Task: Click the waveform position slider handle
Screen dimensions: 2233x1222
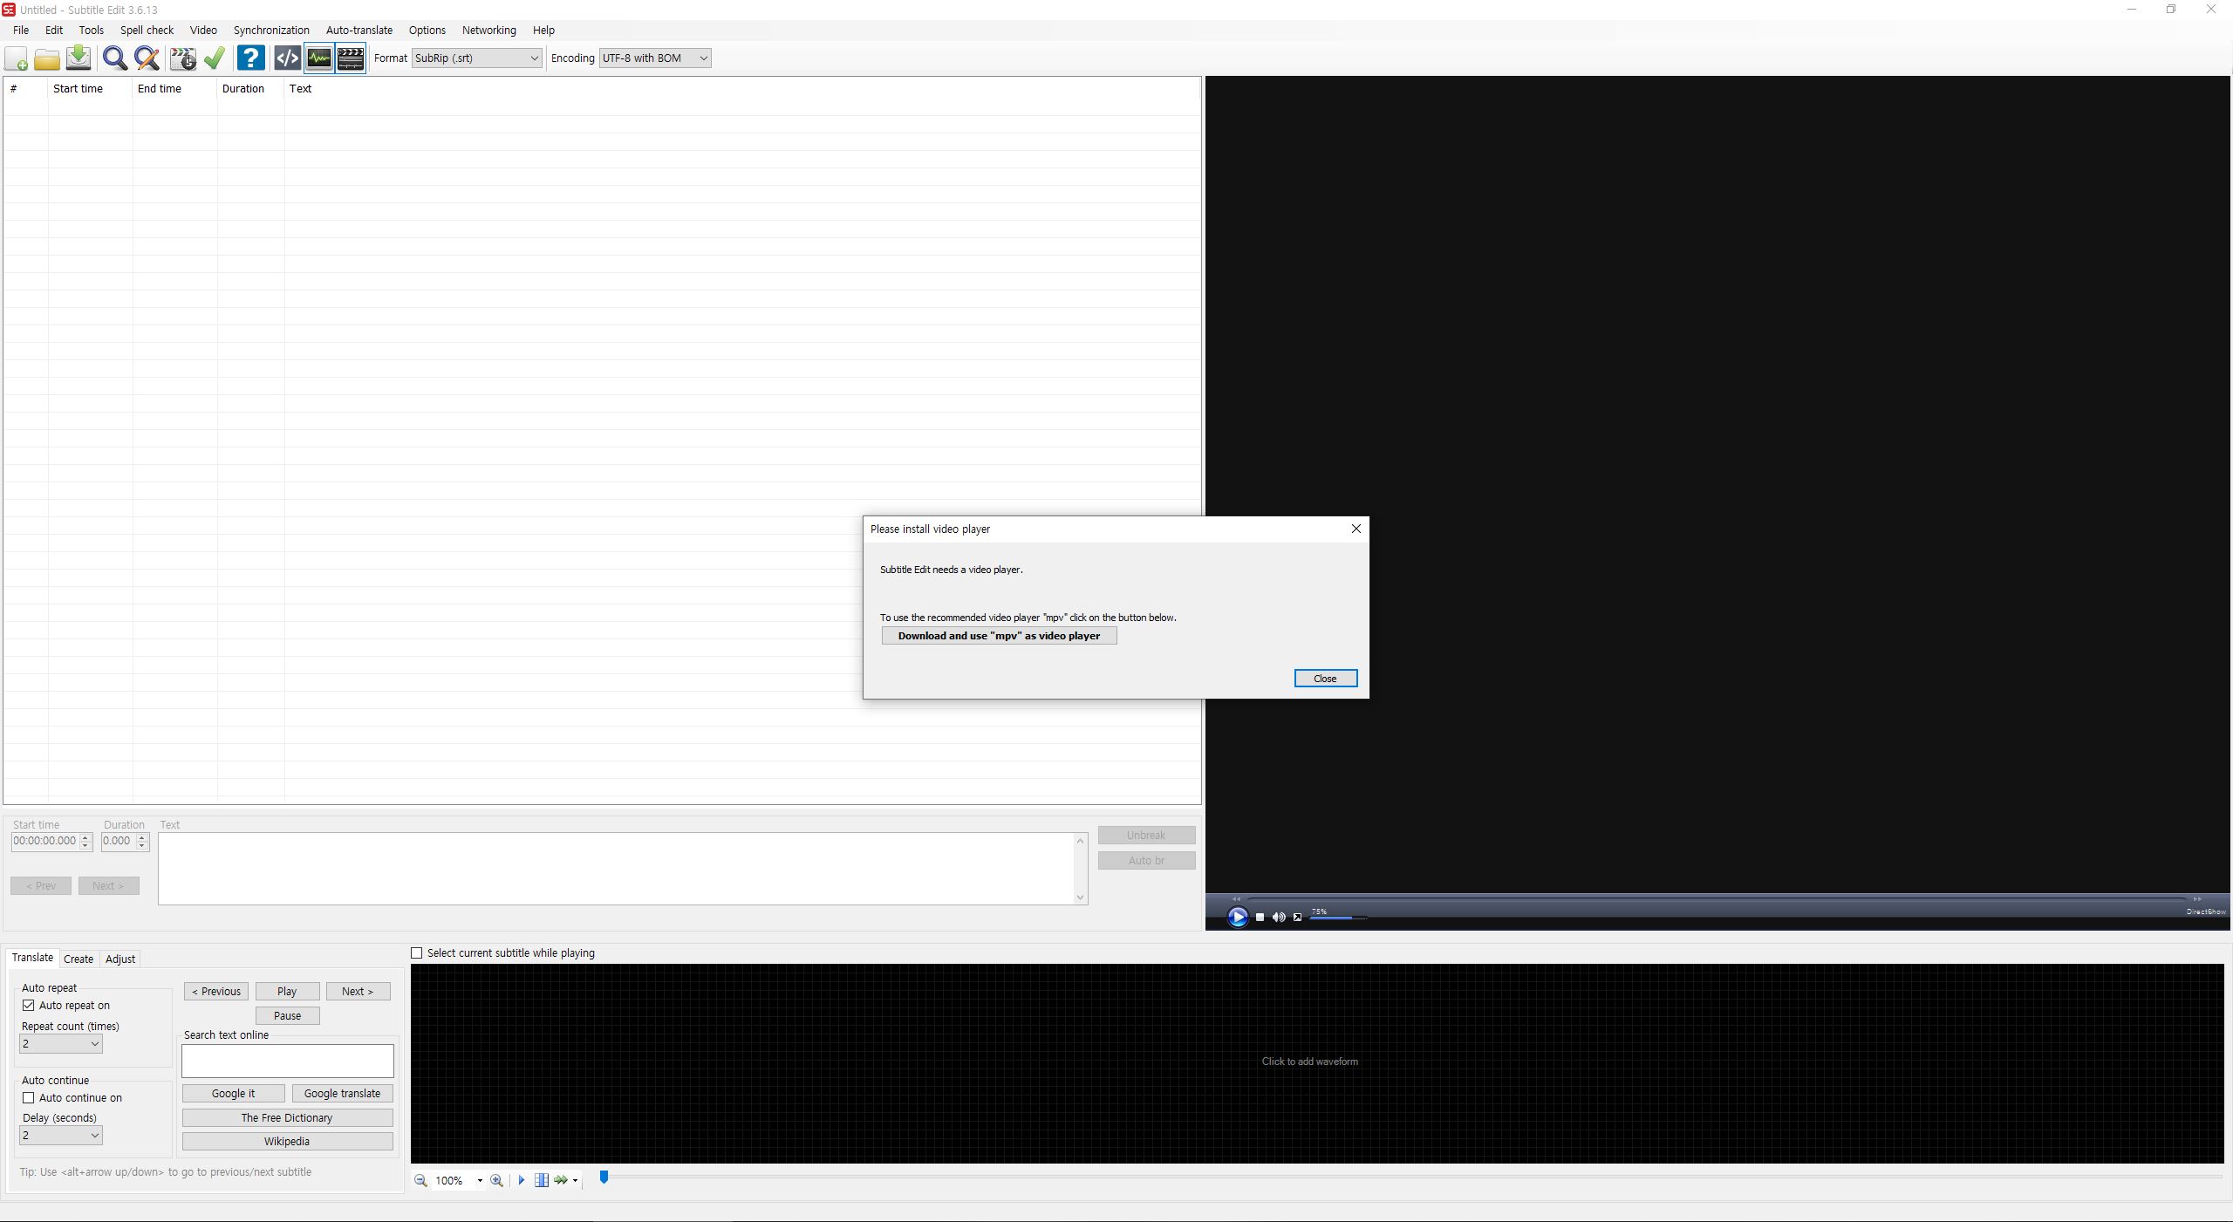Action: pos(604,1178)
